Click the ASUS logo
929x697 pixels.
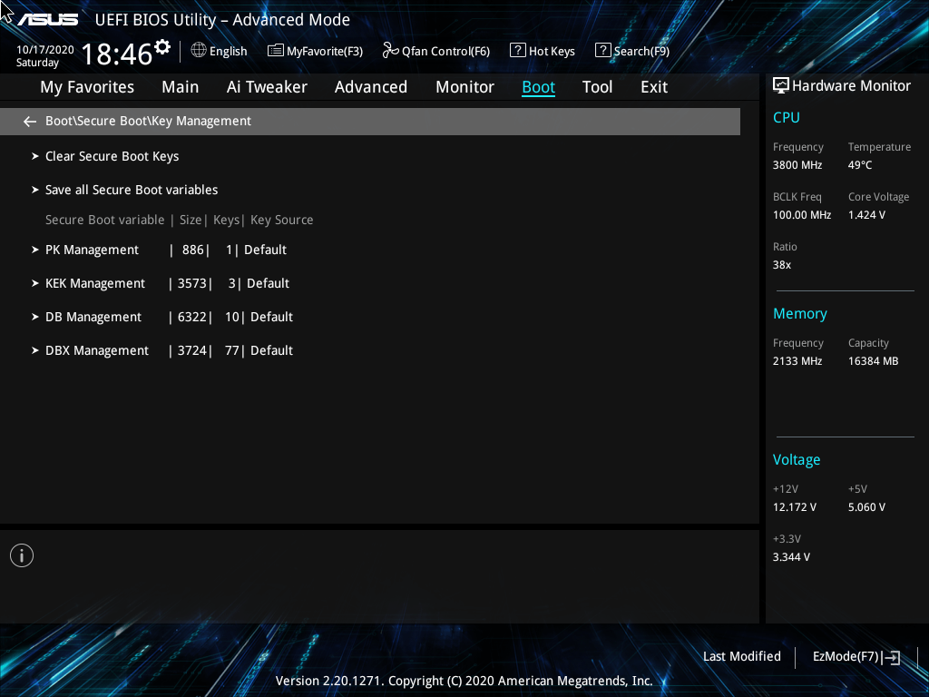[47, 20]
